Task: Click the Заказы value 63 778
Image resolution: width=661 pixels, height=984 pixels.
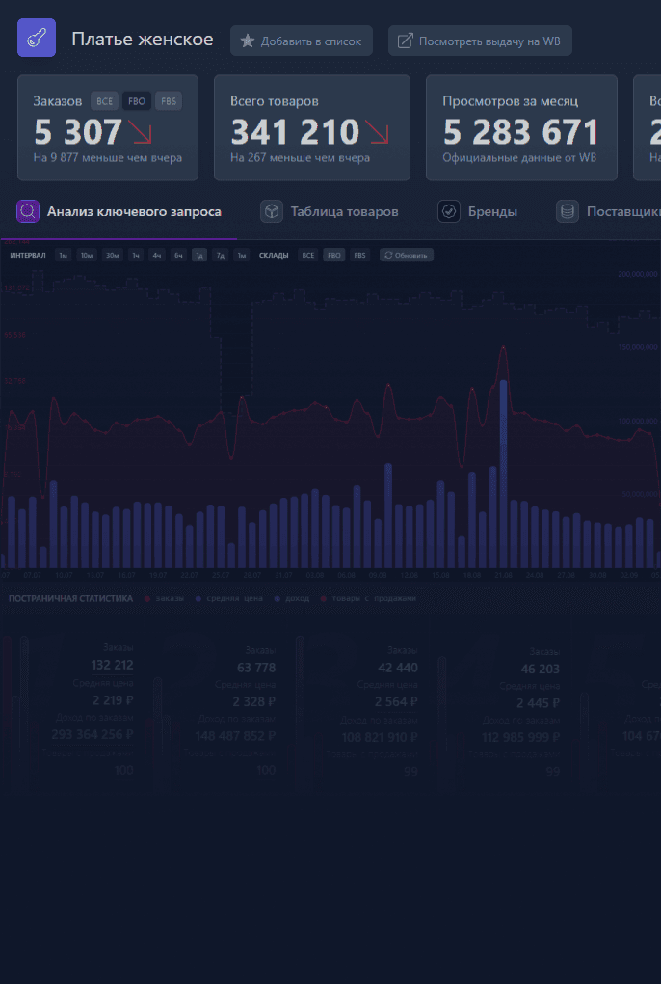Action: (x=256, y=668)
